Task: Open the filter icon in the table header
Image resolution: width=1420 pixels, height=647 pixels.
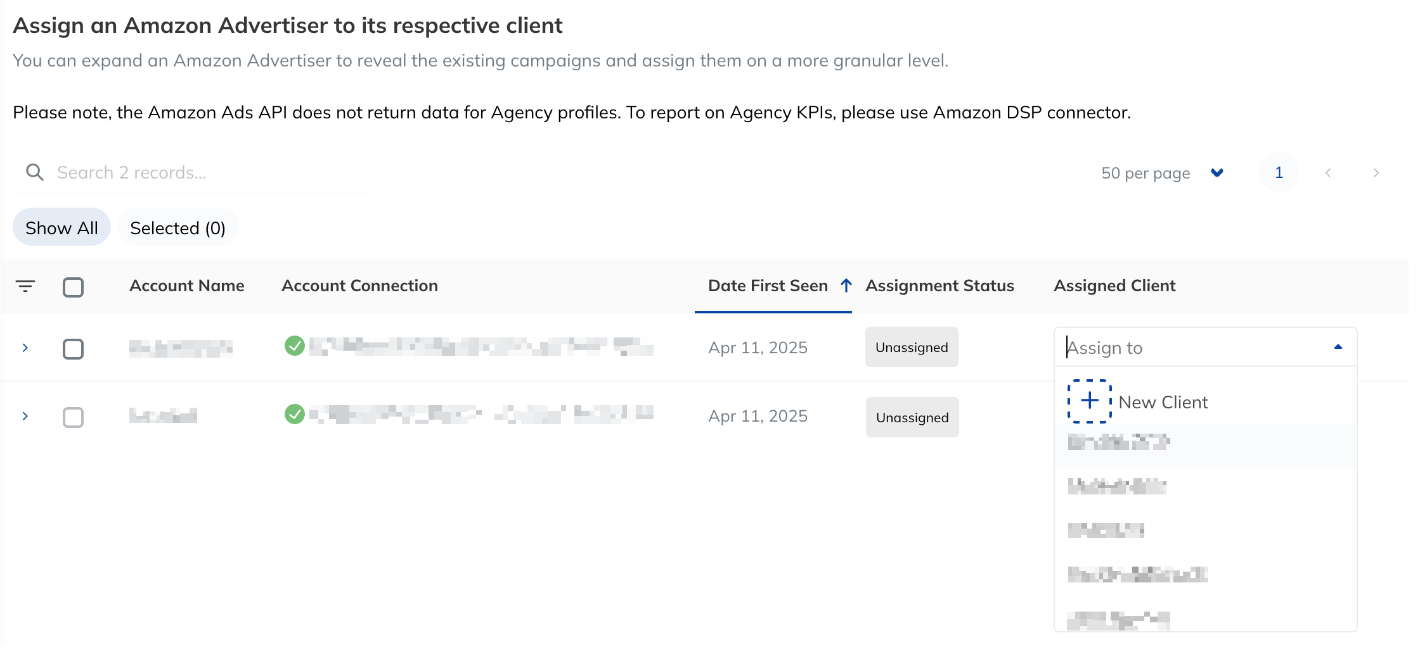Action: 25,286
